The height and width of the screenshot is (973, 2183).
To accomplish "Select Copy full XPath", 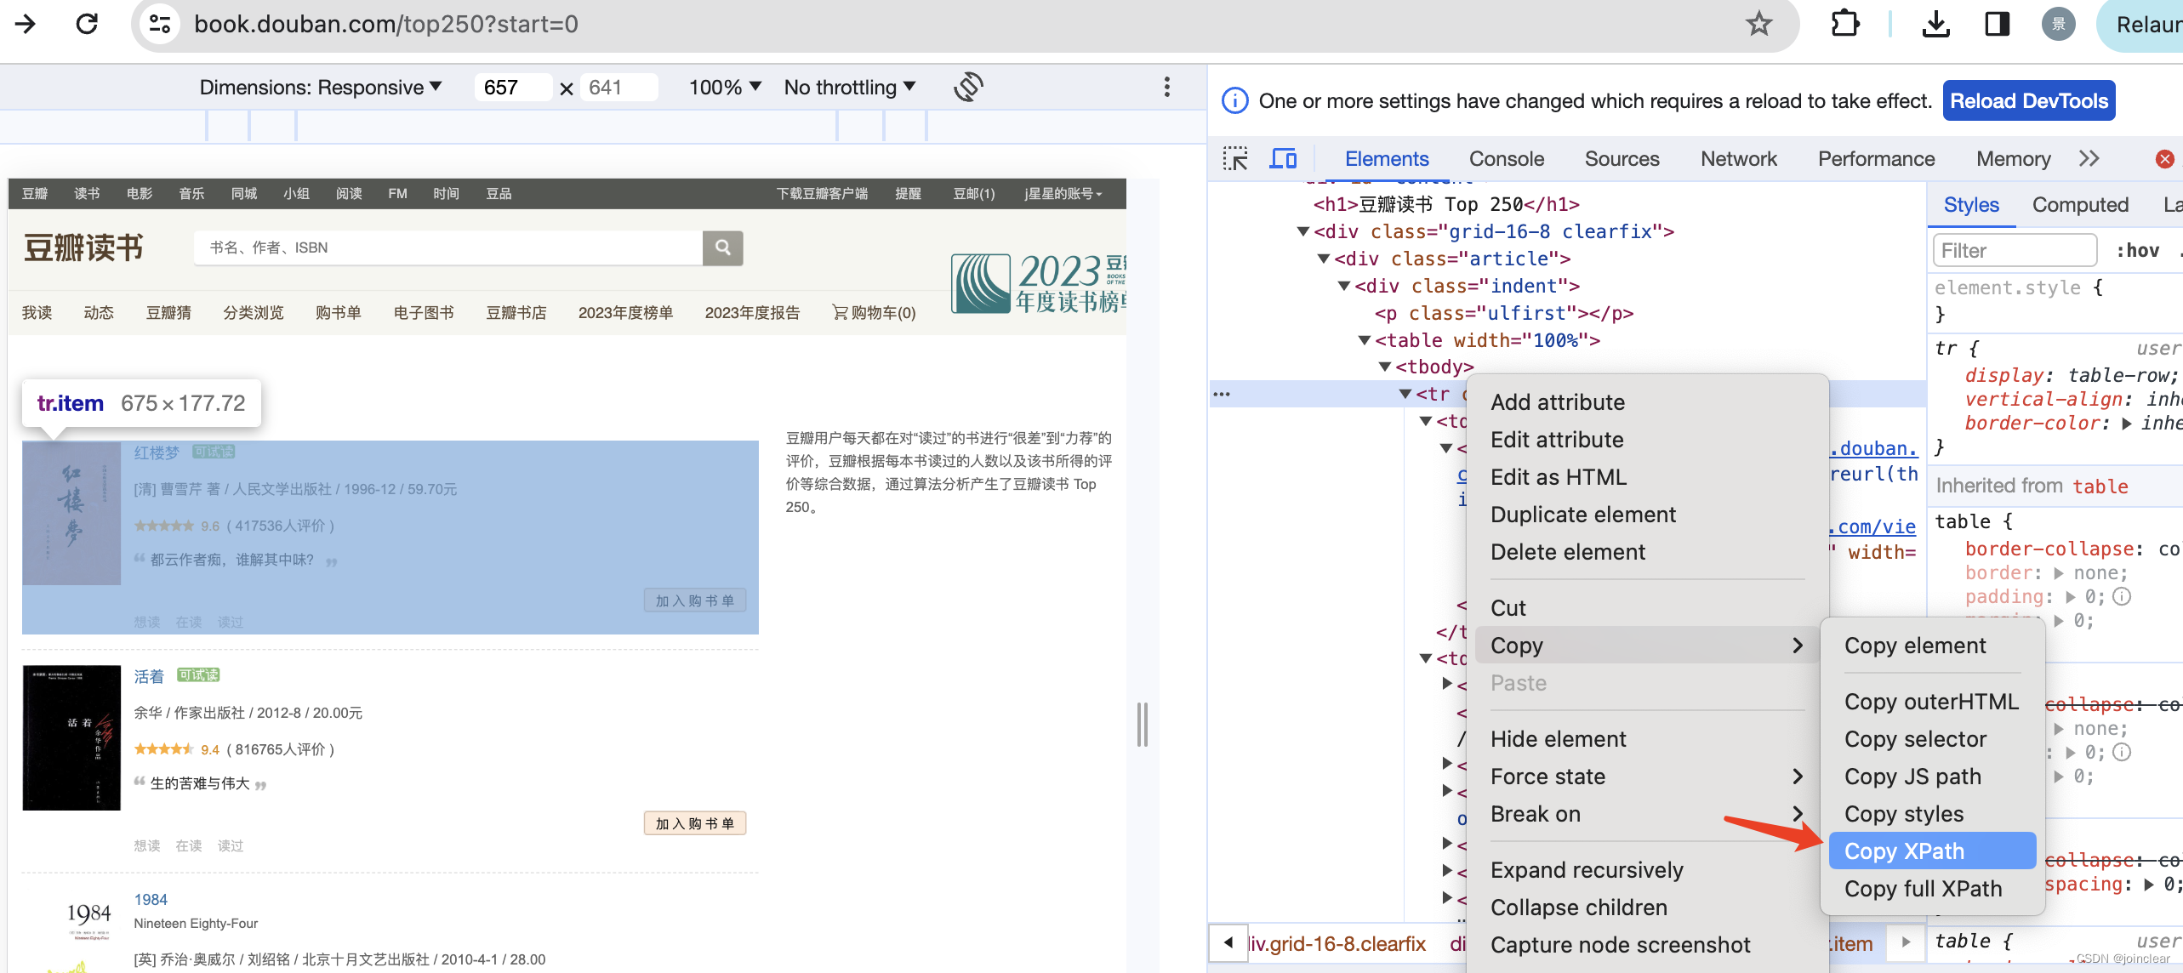I will click(x=1932, y=889).
